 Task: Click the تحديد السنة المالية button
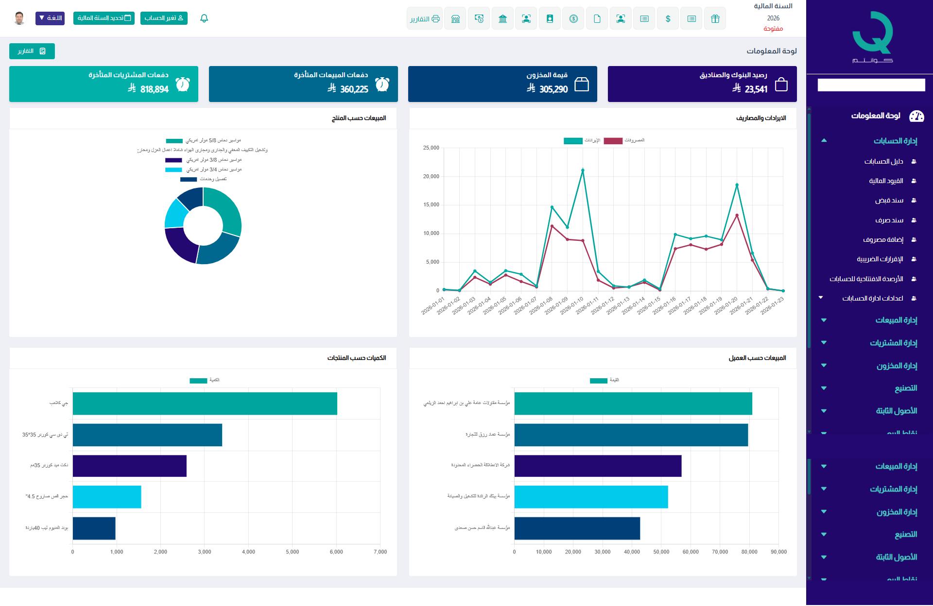coord(104,18)
